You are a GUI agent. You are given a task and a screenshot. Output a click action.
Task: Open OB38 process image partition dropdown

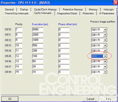(105, 72)
